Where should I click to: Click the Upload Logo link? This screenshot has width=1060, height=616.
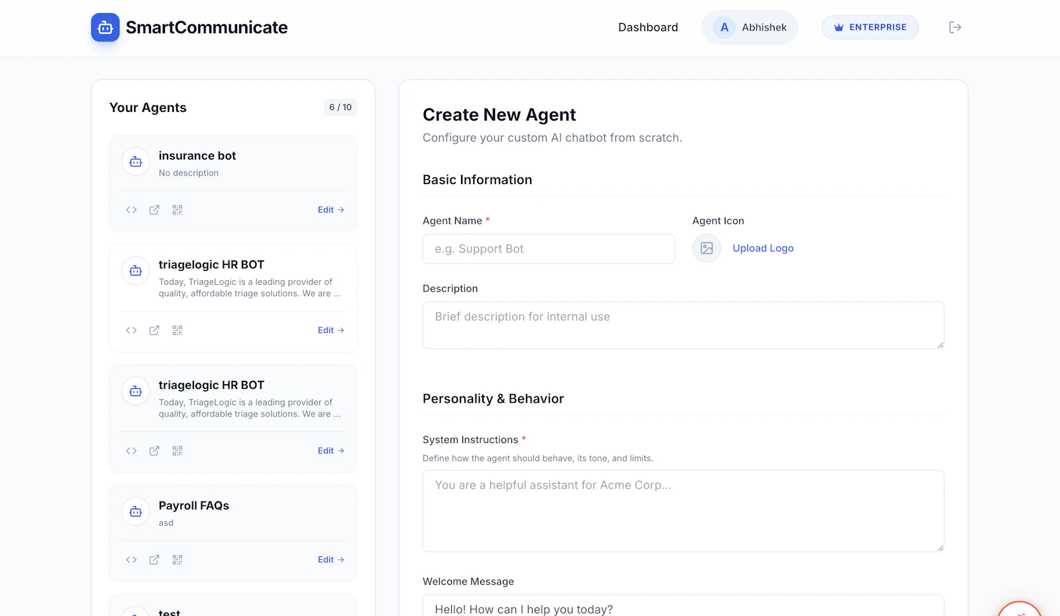point(763,248)
